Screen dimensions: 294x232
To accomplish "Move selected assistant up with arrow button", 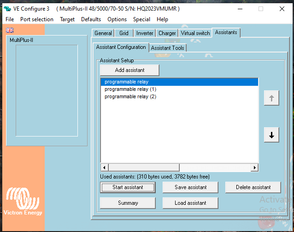I will (x=271, y=98).
